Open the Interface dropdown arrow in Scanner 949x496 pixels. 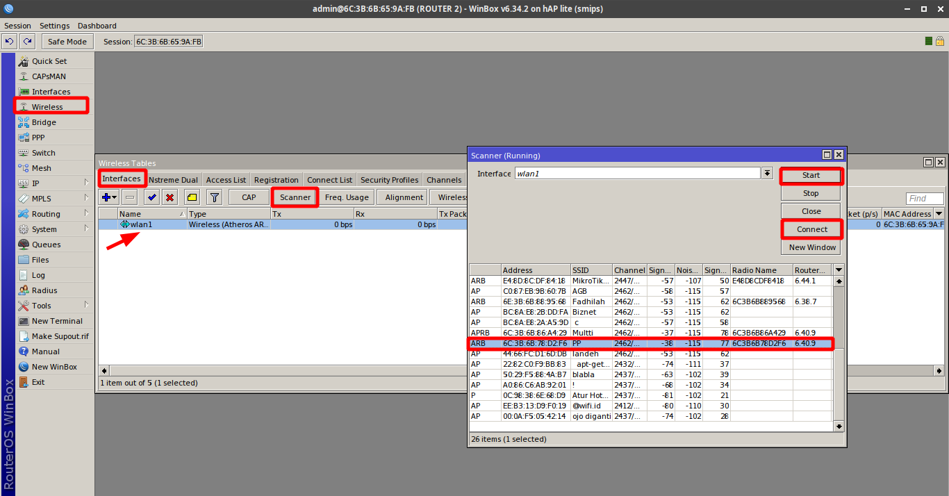click(768, 174)
